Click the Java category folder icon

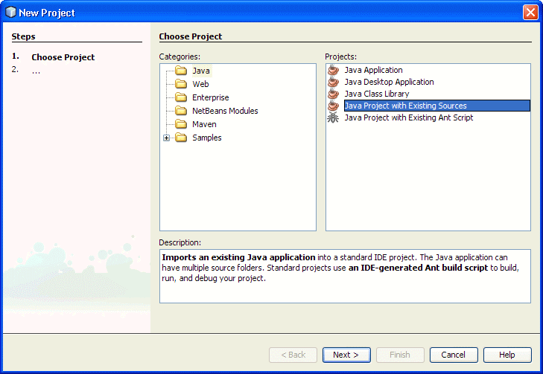pyautogui.click(x=181, y=71)
